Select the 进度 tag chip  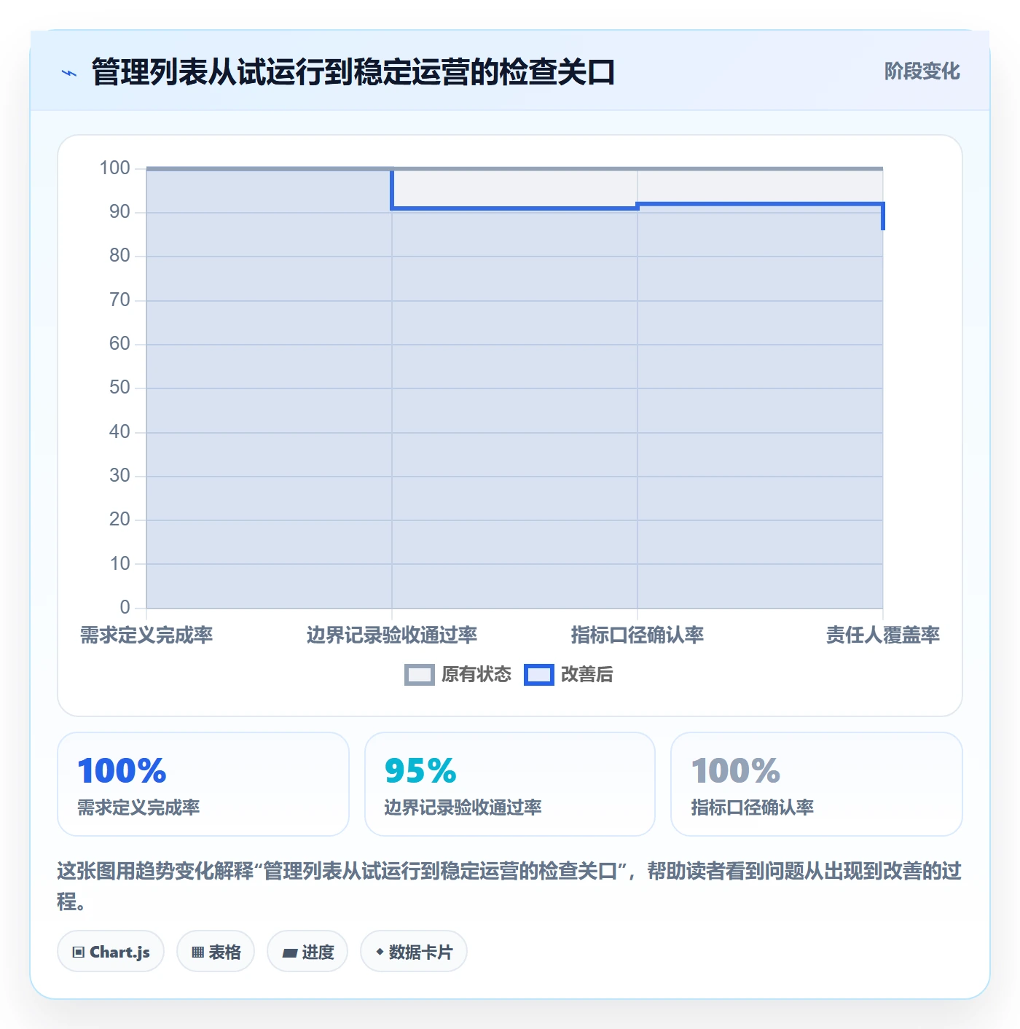point(307,952)
